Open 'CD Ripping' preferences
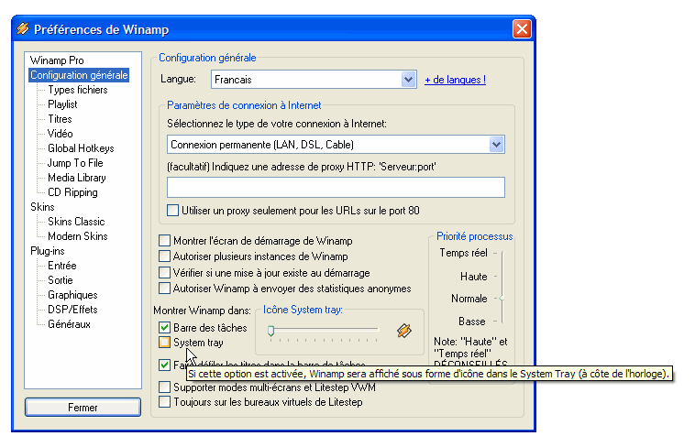The height and width of the screenshot is (447, 695). pos(72,191)
